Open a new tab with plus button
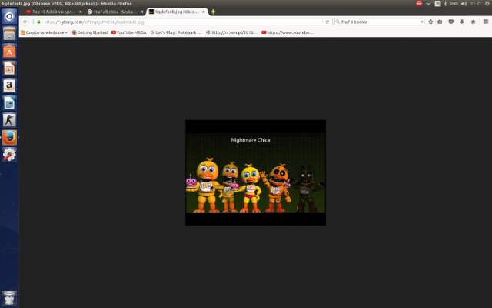The image size is (492, 308). point(213,12)
